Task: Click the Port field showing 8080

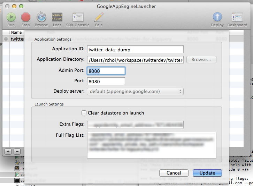Action: pos(106,81)
